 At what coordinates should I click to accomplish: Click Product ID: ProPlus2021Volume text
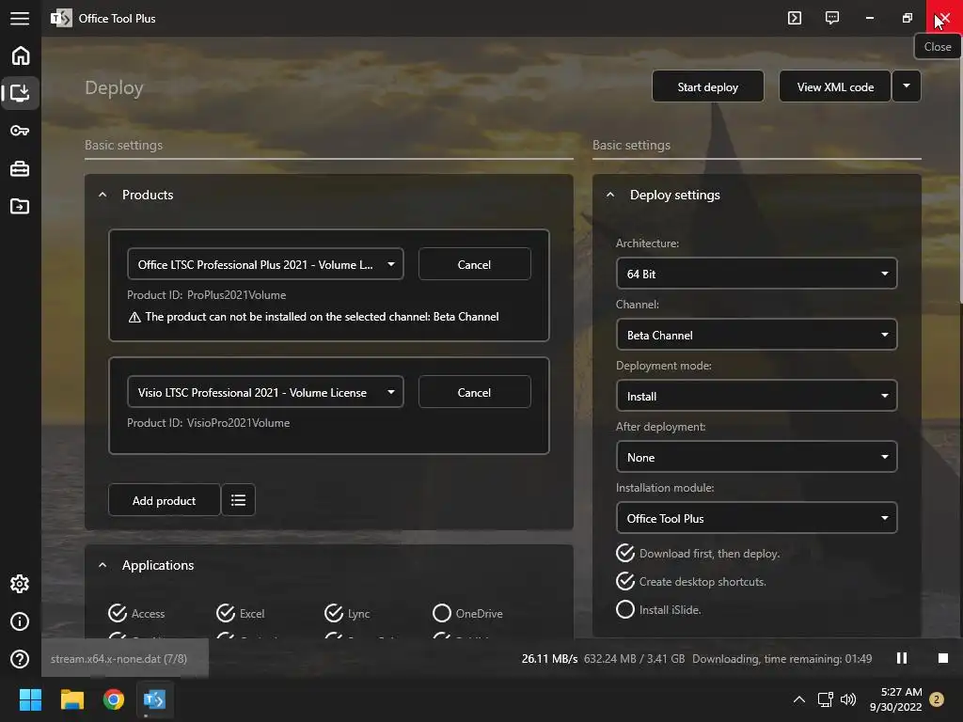206,295
